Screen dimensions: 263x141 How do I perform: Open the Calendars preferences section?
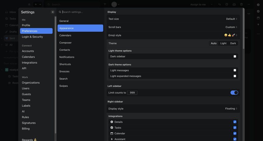(80, 36)
